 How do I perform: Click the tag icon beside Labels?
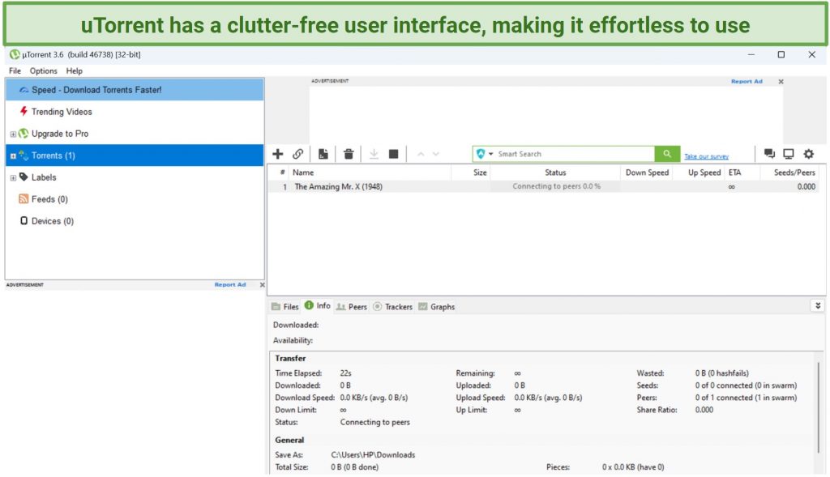coord(24,177)
